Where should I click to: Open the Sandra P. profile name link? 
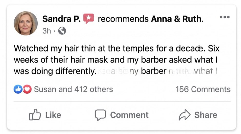62,19
